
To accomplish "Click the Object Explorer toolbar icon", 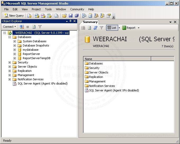I will [x=96, y=16].
